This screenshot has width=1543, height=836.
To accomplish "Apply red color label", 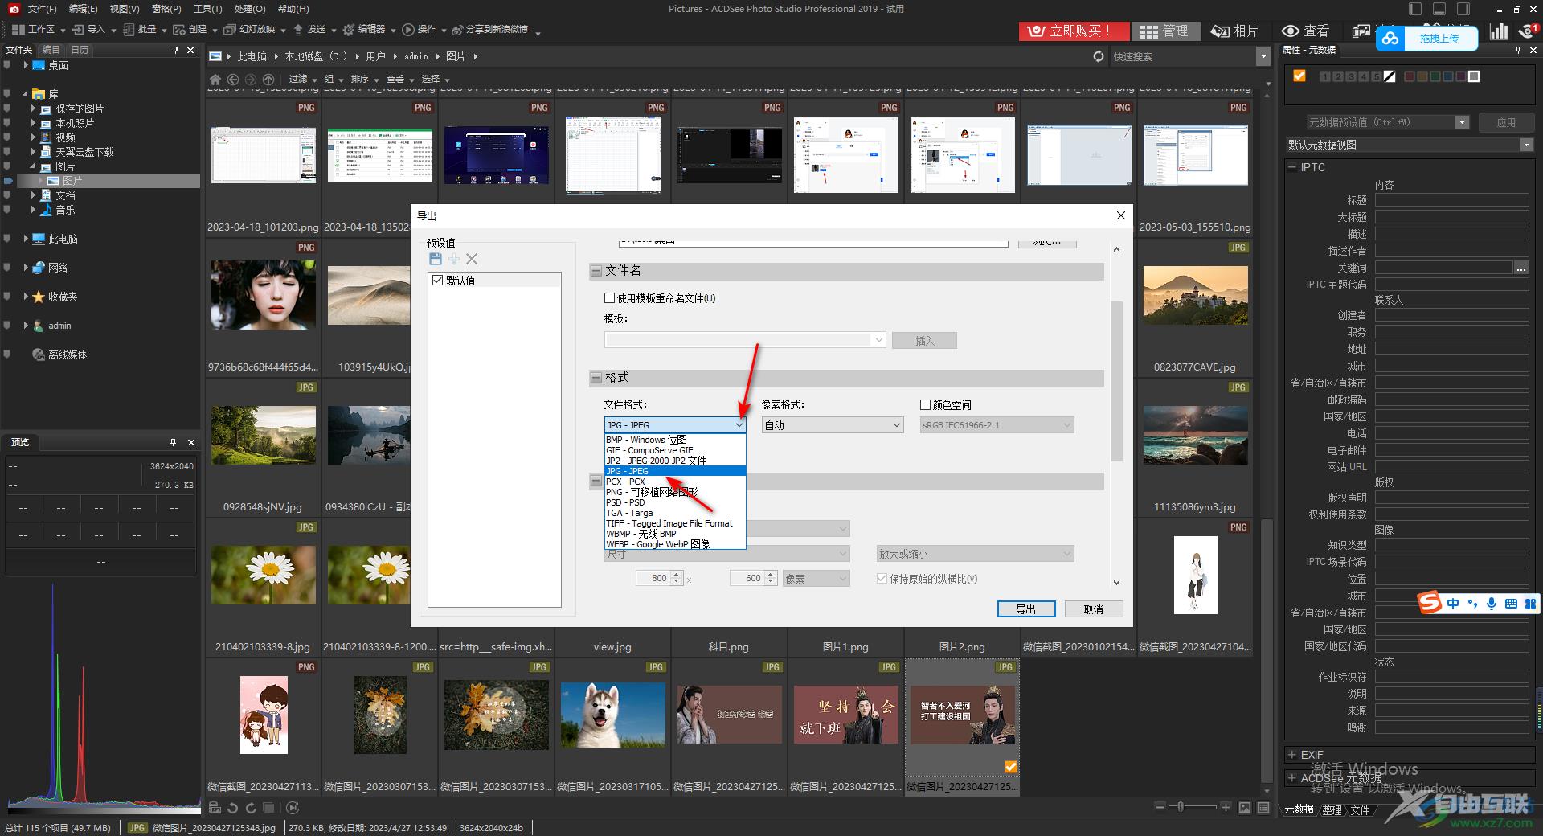I will [1410, 76].
